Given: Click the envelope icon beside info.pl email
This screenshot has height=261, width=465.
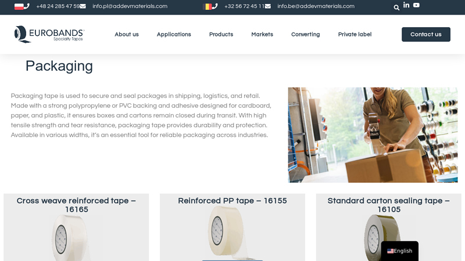Looking at the screenshot, I should pos(83,6).
